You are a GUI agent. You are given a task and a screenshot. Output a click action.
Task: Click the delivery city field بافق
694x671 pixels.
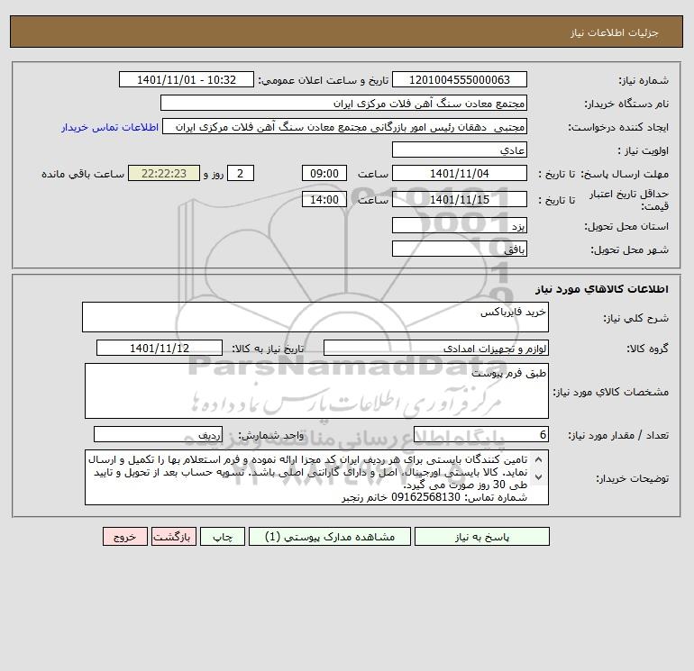[x=460, y=249]
